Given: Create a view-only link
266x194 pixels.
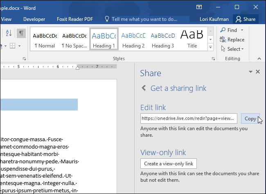Looking at the screenshot, I should [168, 164].
